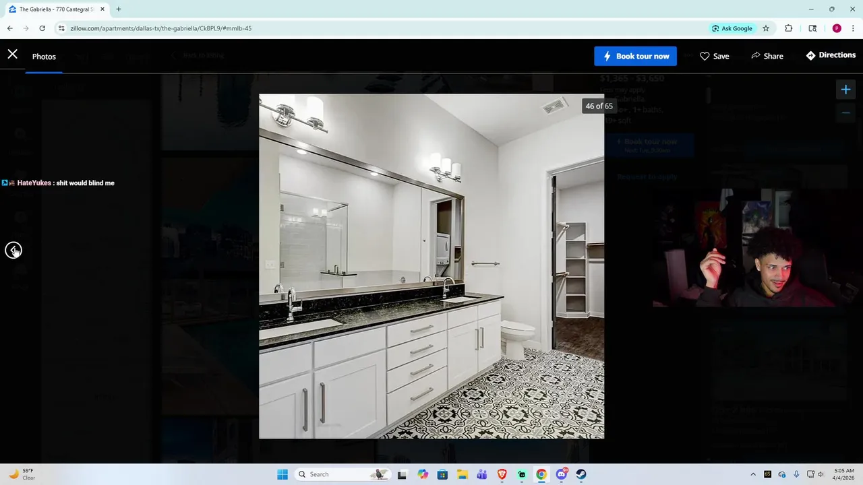
Task: Share the listing
Action: point(767,56)
